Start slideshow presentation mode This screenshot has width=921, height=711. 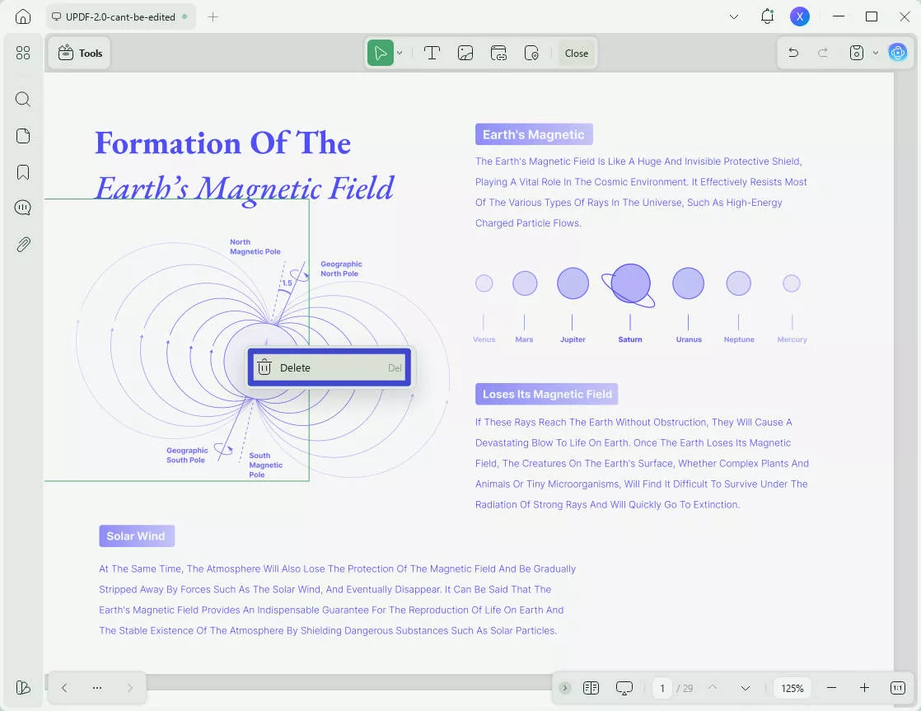[624, 688]
